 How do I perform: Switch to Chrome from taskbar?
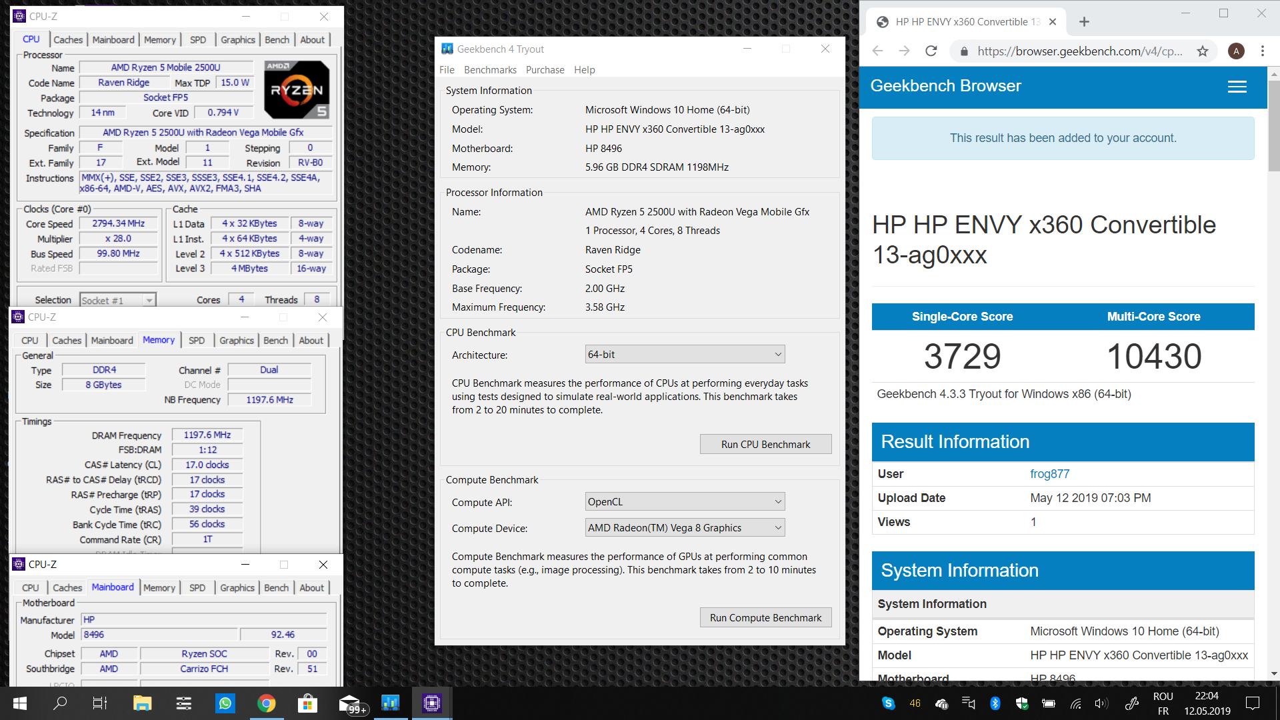[x=267, y=703]
